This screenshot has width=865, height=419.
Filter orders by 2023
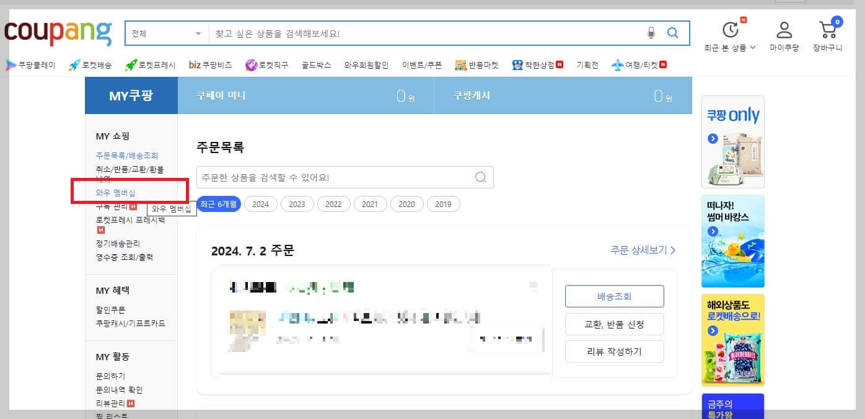coord(297,204)
